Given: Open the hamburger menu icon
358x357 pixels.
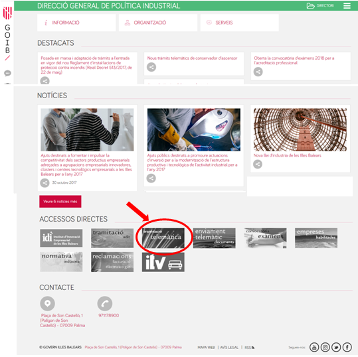Looking at the screenshot, I should point(347,6).
